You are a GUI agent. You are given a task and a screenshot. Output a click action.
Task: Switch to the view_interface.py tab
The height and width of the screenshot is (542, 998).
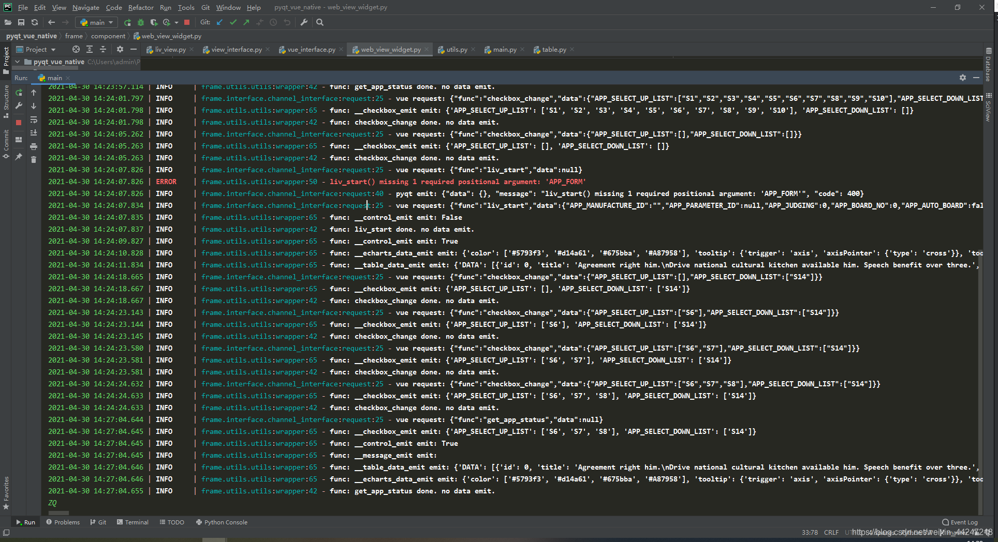tap(236, 50)
